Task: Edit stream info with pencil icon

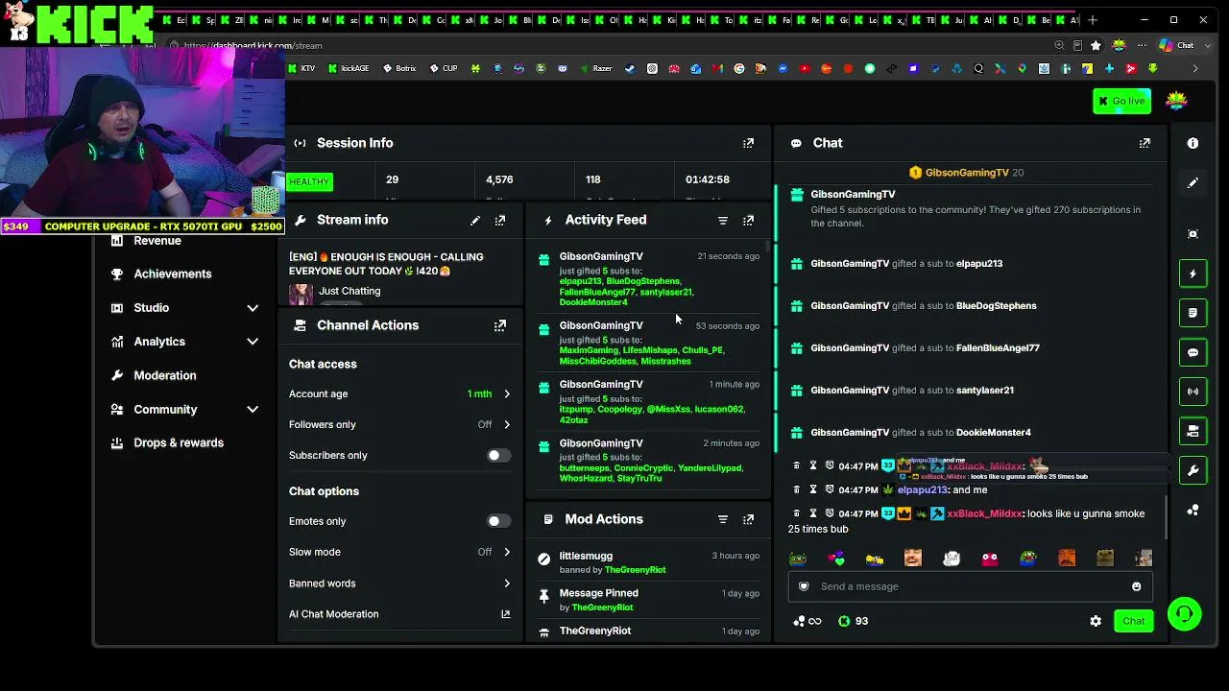Action: click(x=475, y=221)
